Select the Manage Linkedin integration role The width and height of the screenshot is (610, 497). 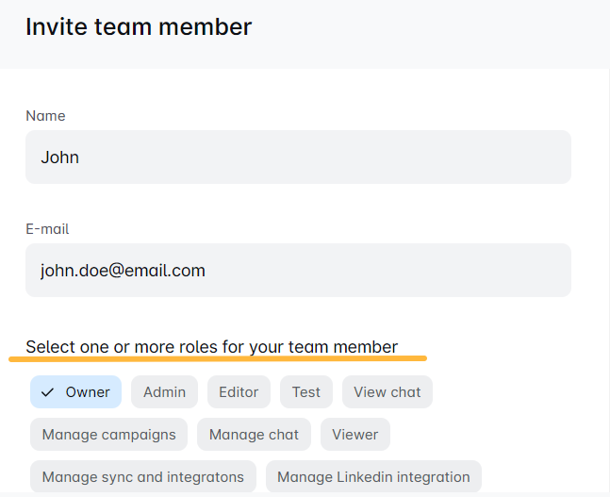coord(373,476)
